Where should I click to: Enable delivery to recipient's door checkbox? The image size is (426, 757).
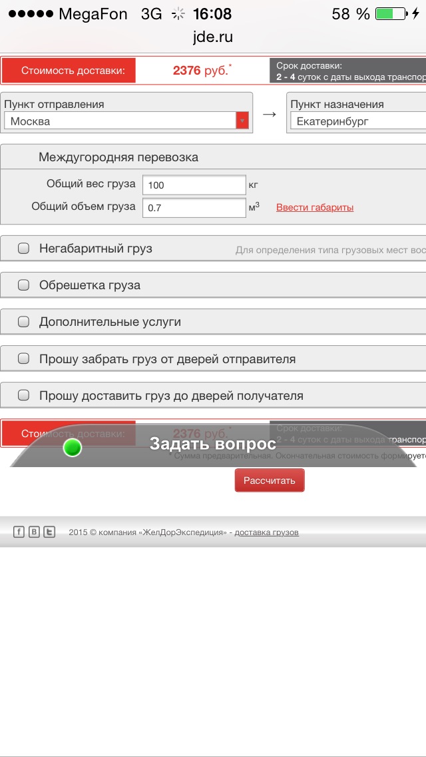pos(23,395)
